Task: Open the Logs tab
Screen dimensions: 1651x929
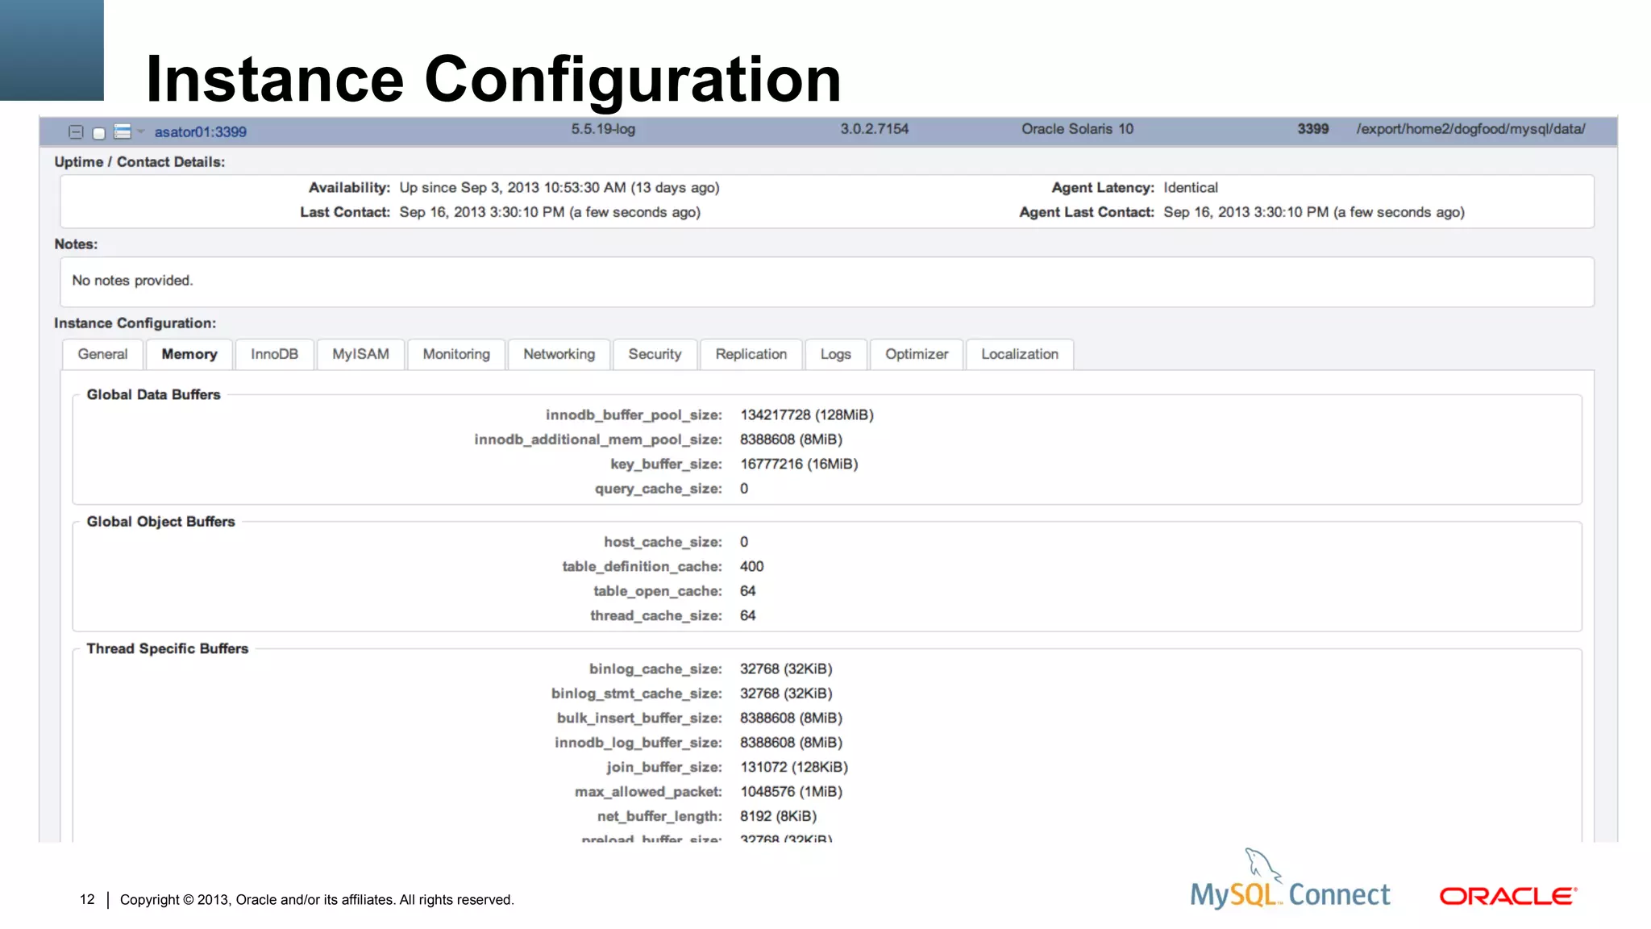Action: click(x=835, y=354)
